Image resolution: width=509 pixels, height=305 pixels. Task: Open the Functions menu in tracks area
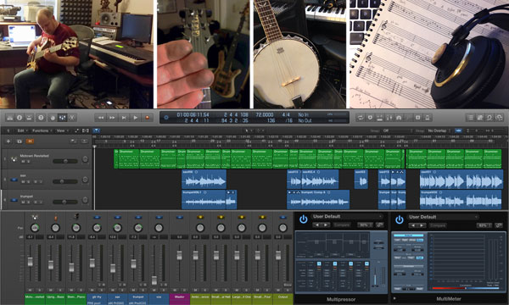click(42, 130)
